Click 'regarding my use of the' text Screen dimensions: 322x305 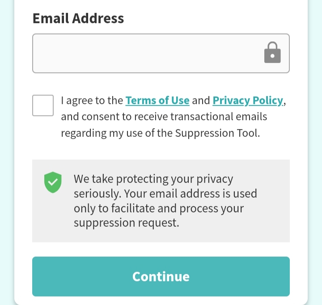[117, 133]
